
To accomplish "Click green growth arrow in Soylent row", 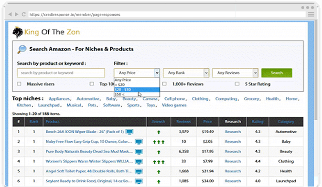I will tap(159, 181).
